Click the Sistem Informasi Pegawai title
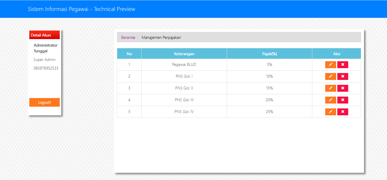The image size is (387, 180). point(81,9)
